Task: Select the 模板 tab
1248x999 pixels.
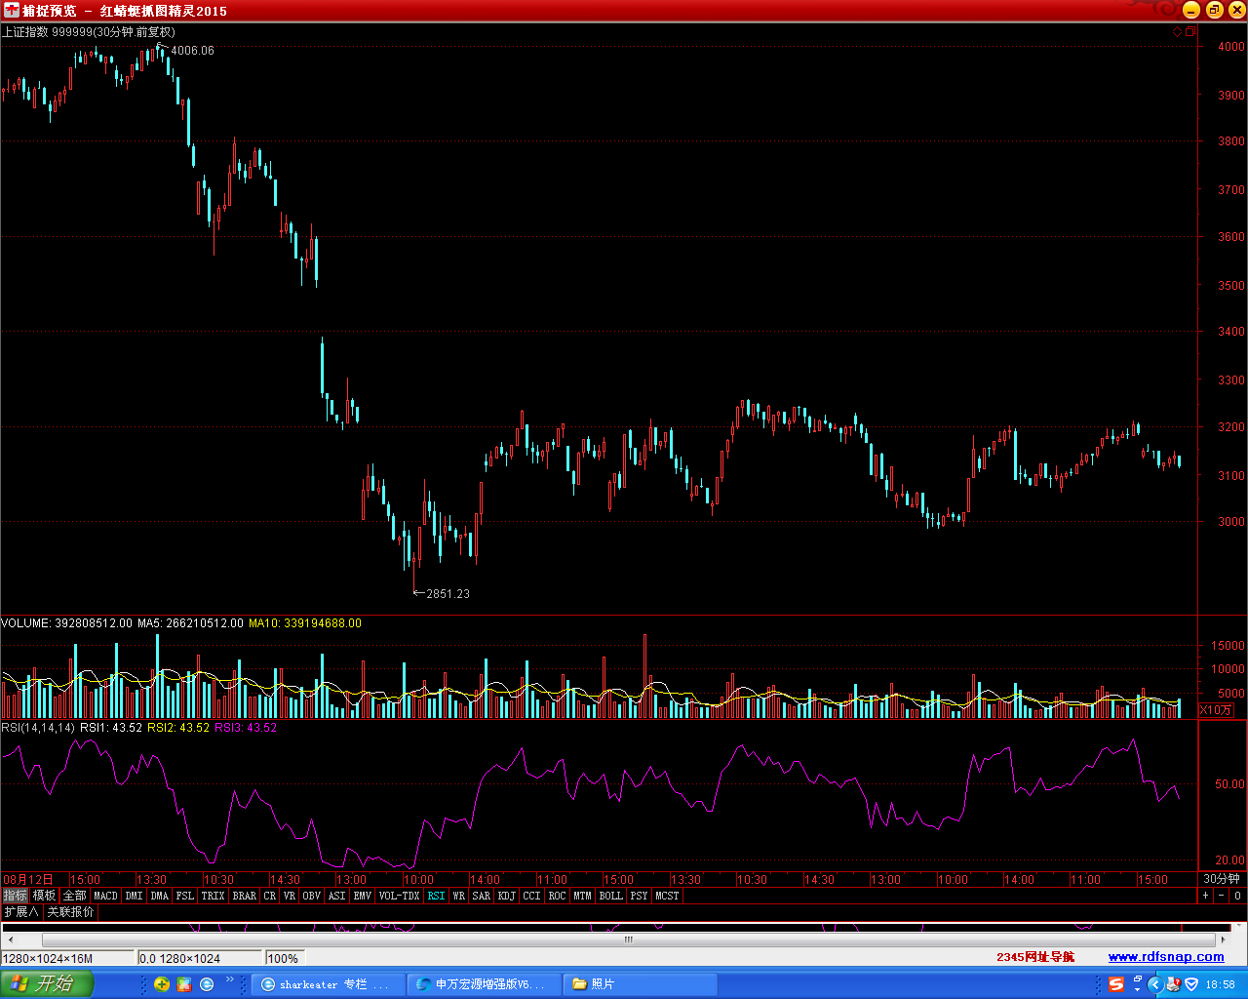Action: tap(45, 896)
